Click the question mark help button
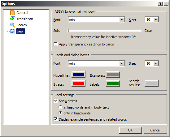The height and width of the screenshot is (137, 170). (x=160, y=4)
